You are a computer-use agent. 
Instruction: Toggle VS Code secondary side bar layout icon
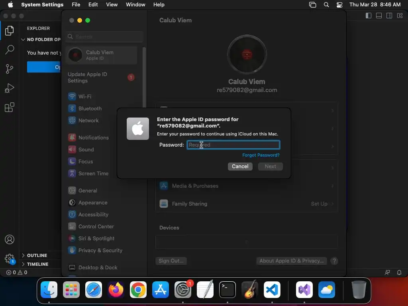coord(389,16)
